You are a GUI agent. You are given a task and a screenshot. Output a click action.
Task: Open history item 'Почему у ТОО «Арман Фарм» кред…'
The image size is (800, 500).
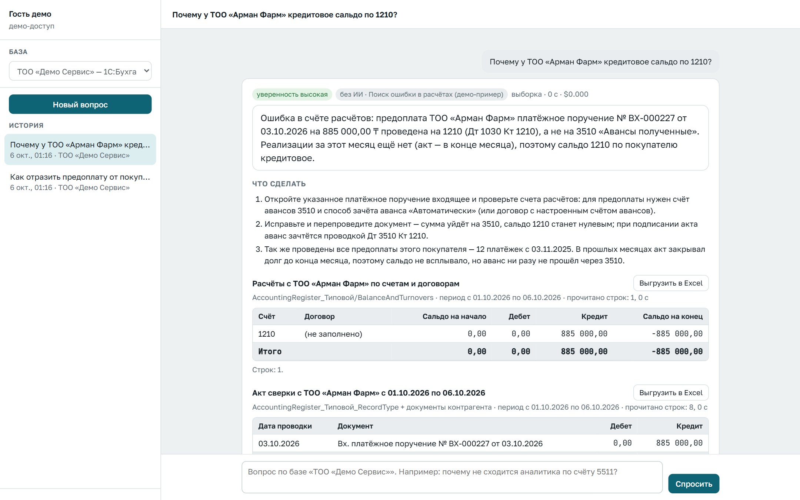tap(80, 150)
